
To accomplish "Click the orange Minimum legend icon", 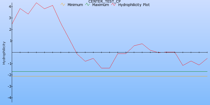I will [x=62, y=5].
